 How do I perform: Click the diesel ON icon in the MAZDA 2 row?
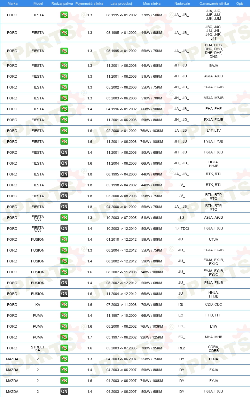coord(64,392)
